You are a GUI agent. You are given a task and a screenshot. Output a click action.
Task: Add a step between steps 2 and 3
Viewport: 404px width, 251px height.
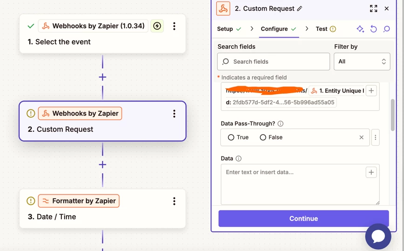pyautogui.click(x=103, y=164)
